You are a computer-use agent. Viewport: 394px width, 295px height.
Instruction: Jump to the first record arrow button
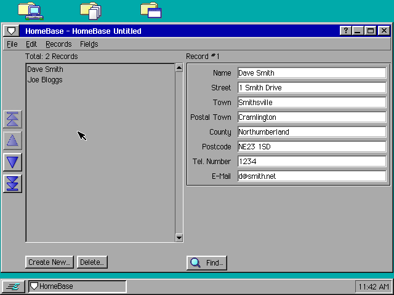12,119
